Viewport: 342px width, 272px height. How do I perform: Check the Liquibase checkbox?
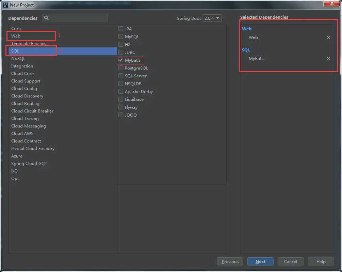[x=121, y=99]
